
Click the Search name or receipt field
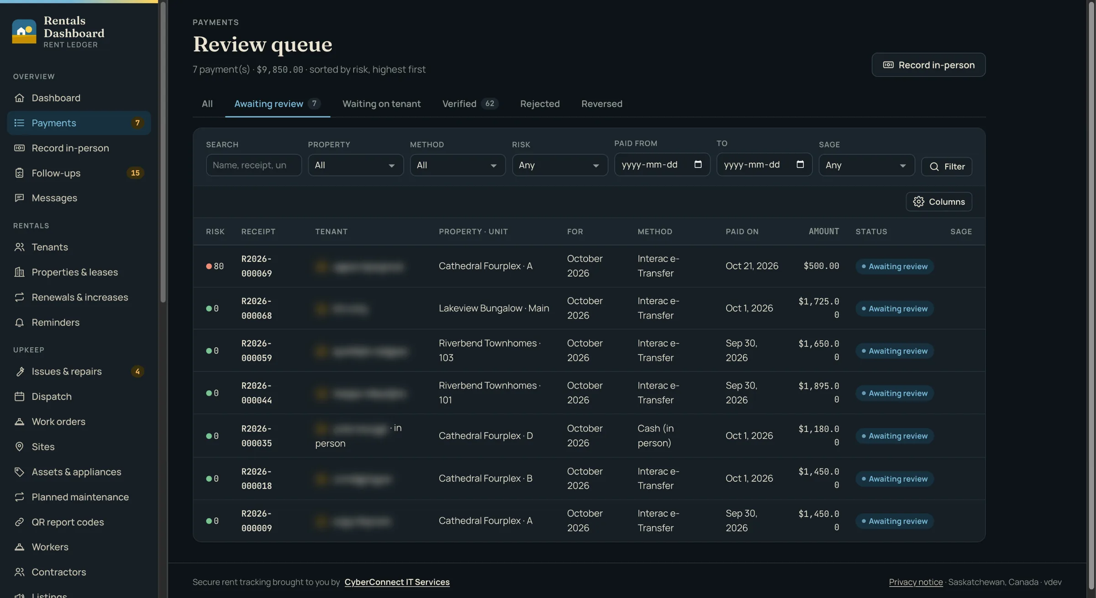254,165
